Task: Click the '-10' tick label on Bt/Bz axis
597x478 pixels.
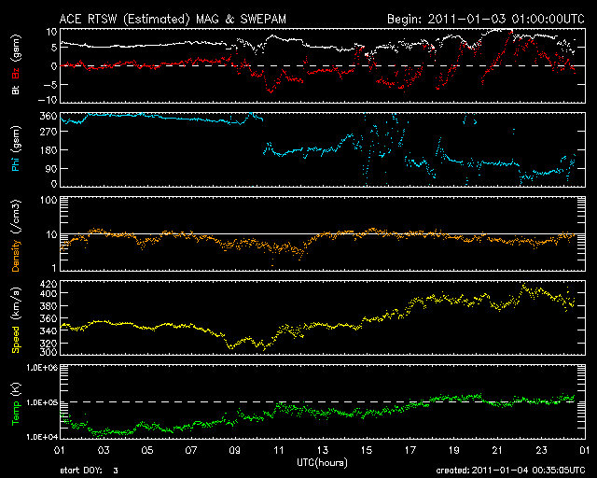Action: click(x=48, y=100)
